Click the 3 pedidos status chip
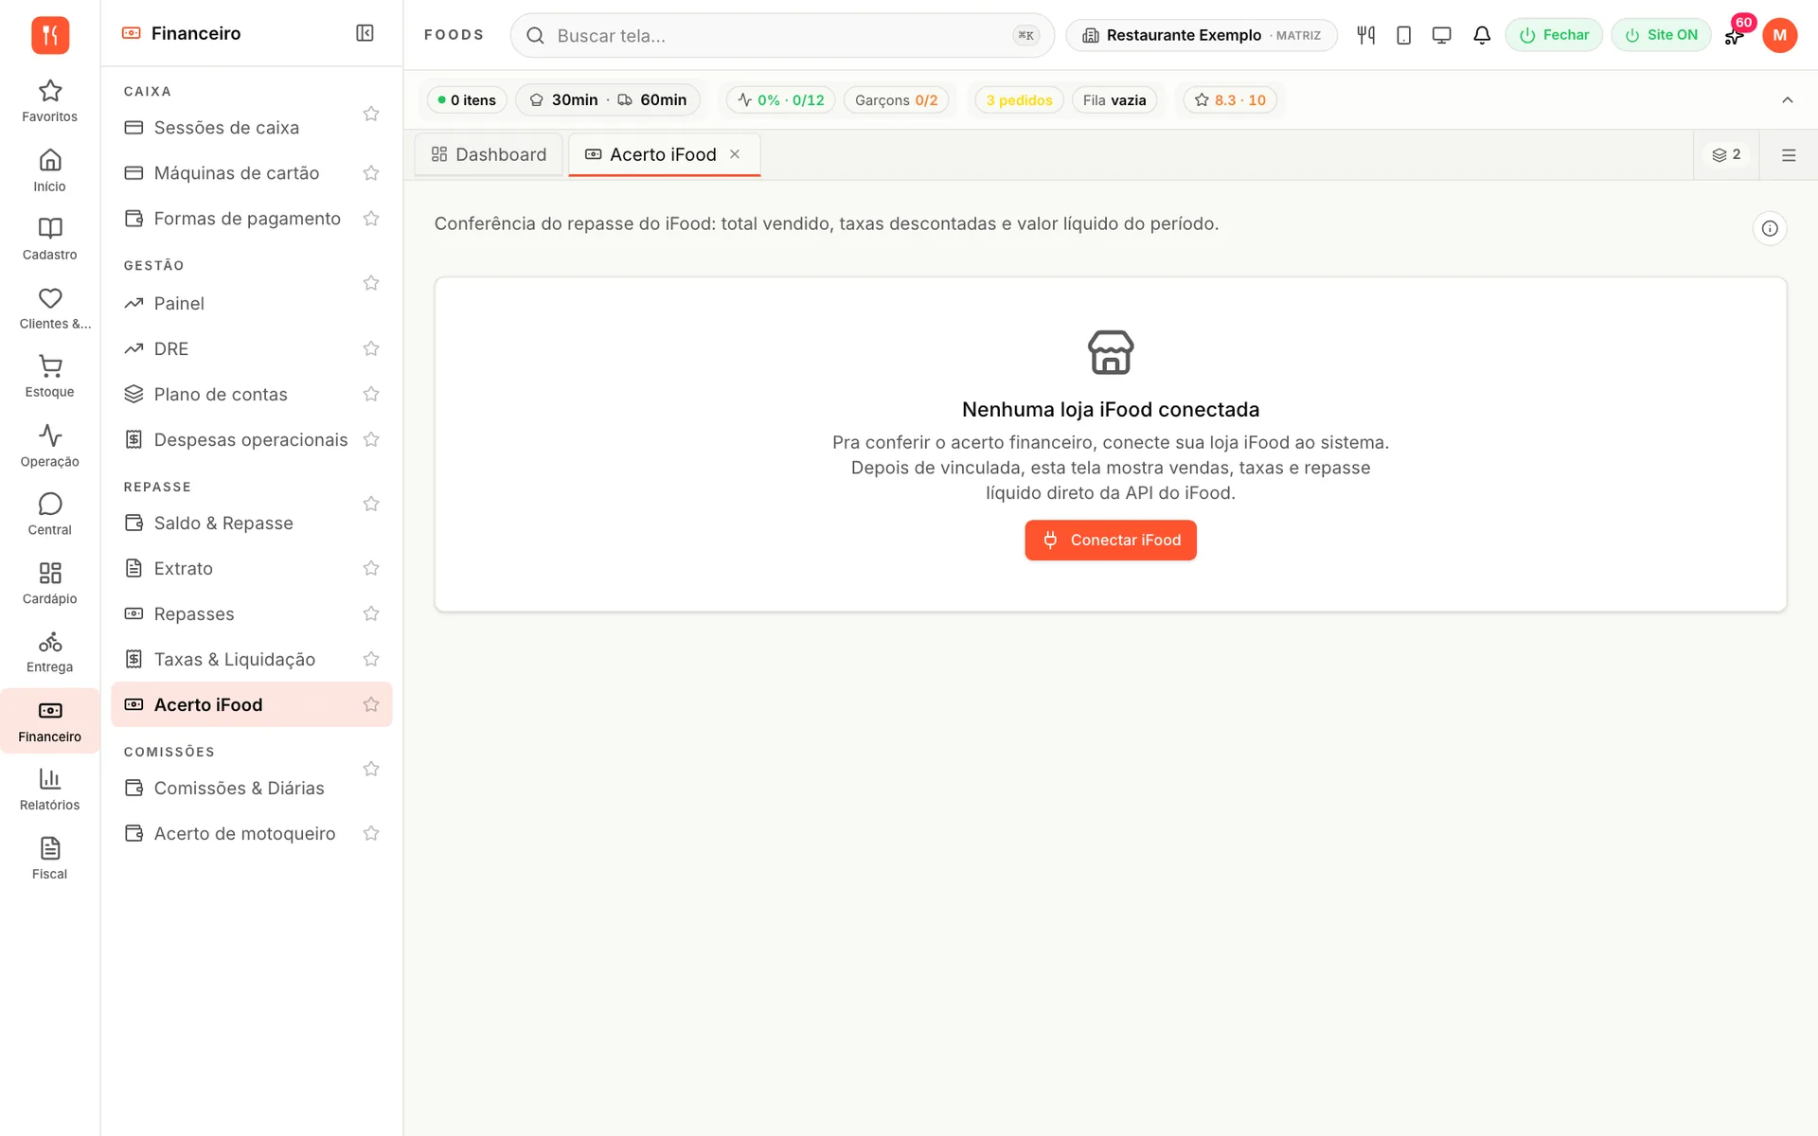This screenshot has height=1136, width=1818. 1019,100
